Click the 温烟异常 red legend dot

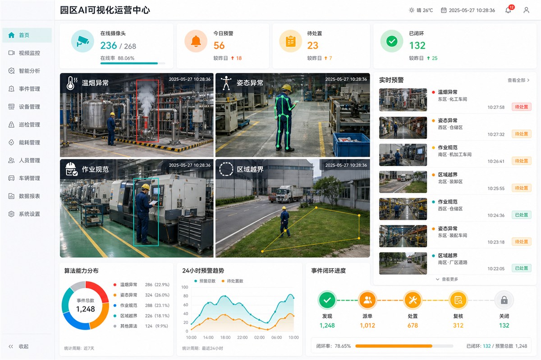point(115,285)
